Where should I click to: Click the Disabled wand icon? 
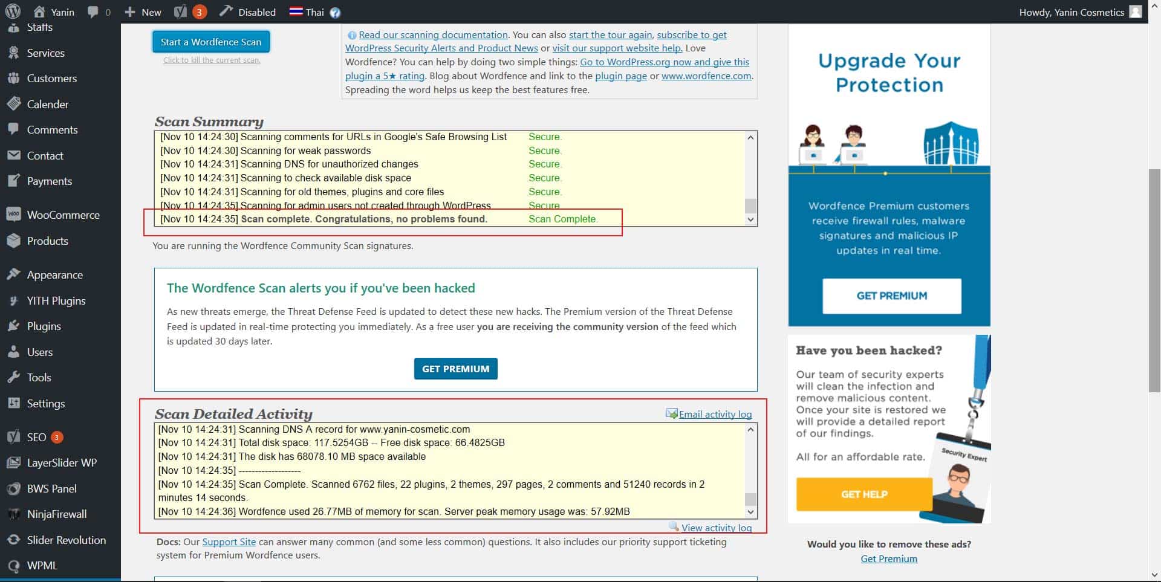pos(226,11)
